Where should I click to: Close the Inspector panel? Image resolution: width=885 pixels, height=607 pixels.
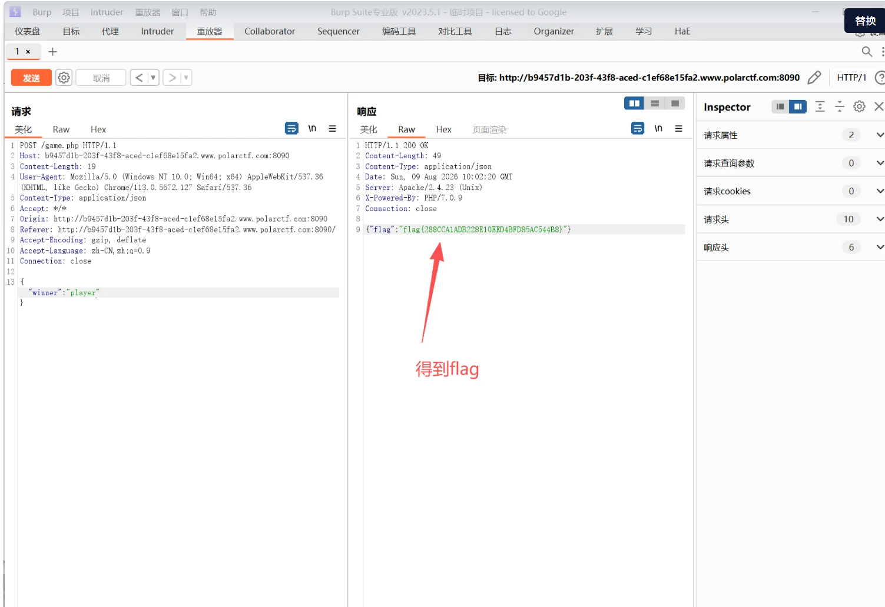pyautogui.click(x=879, y=106)
